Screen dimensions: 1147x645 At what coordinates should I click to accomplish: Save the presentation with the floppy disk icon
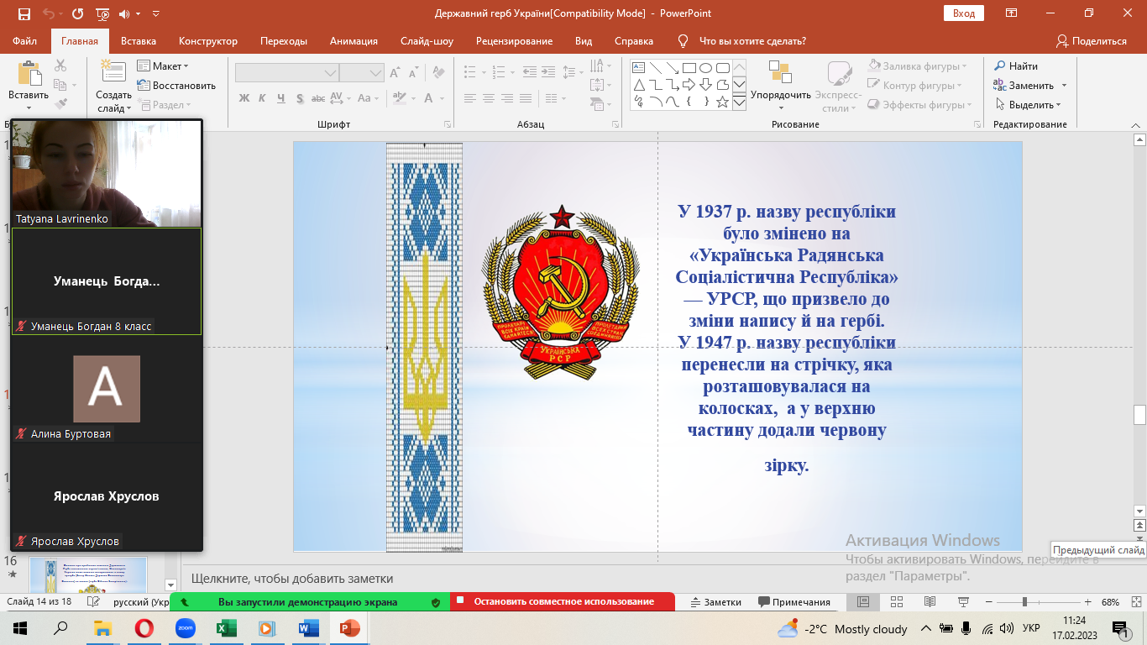24,13
